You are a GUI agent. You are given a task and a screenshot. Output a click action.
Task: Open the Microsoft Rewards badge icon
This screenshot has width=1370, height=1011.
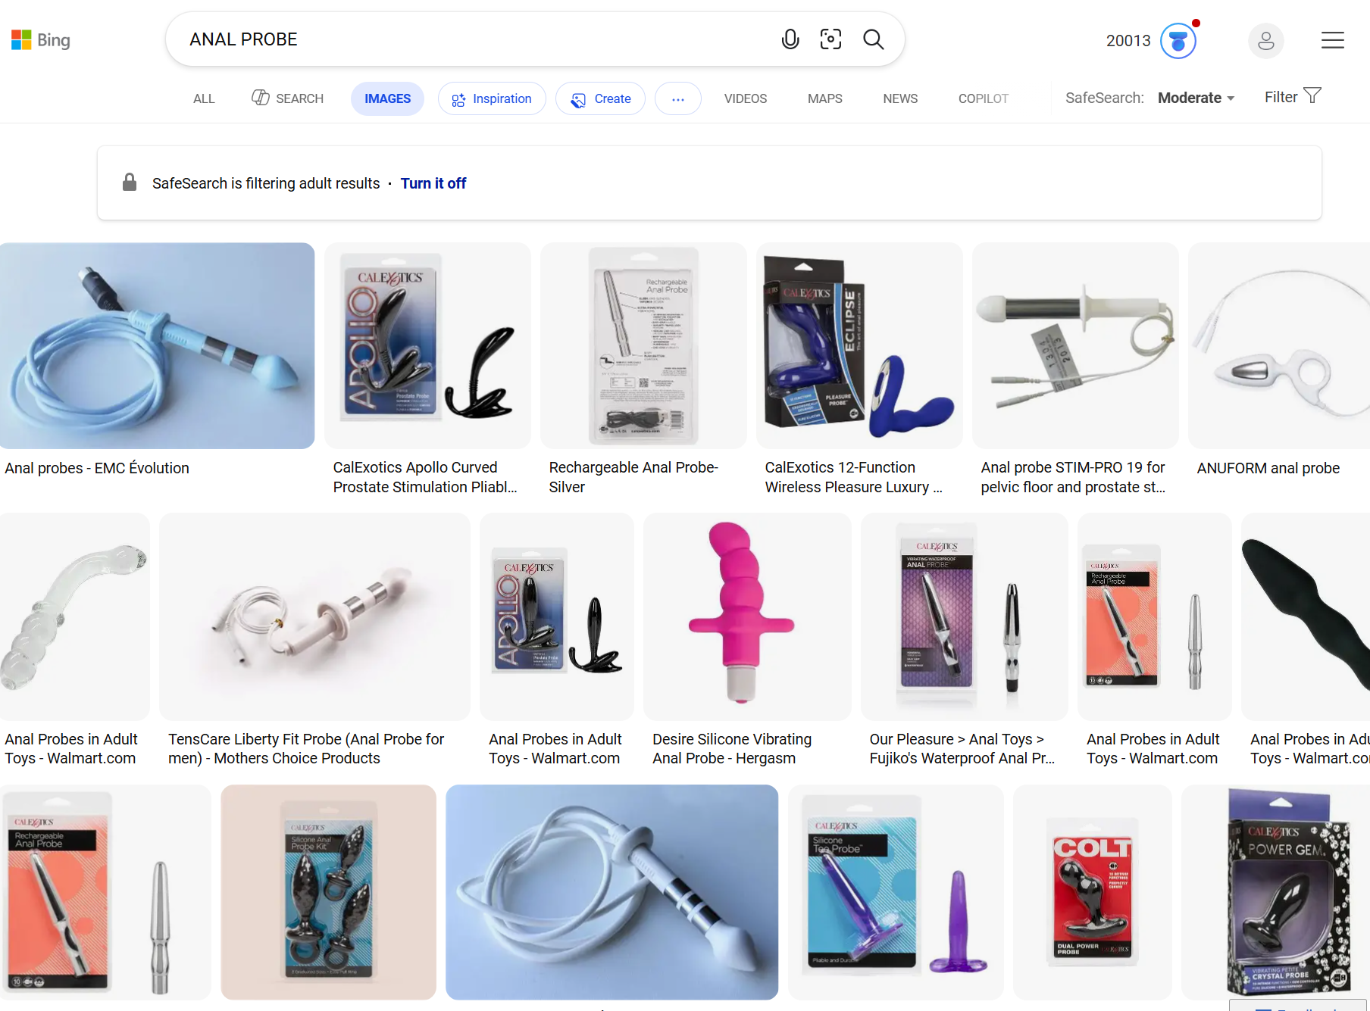click(x=1178, y=40)
